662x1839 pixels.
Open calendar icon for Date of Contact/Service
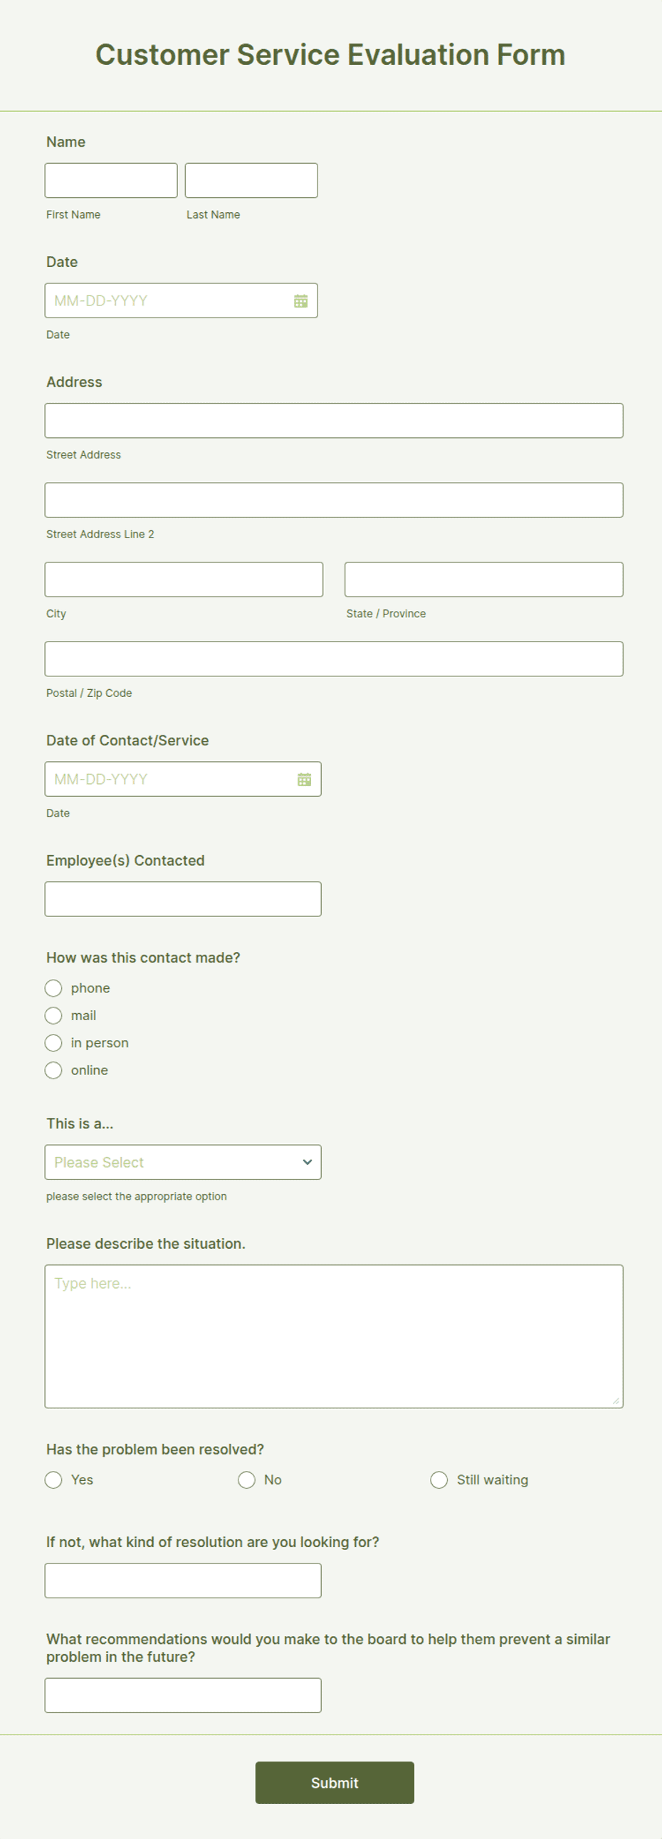[304, 779]
